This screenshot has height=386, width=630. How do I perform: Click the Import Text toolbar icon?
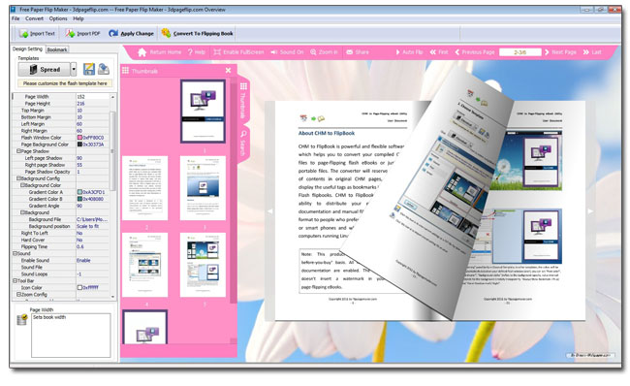[x=23, y=34]
